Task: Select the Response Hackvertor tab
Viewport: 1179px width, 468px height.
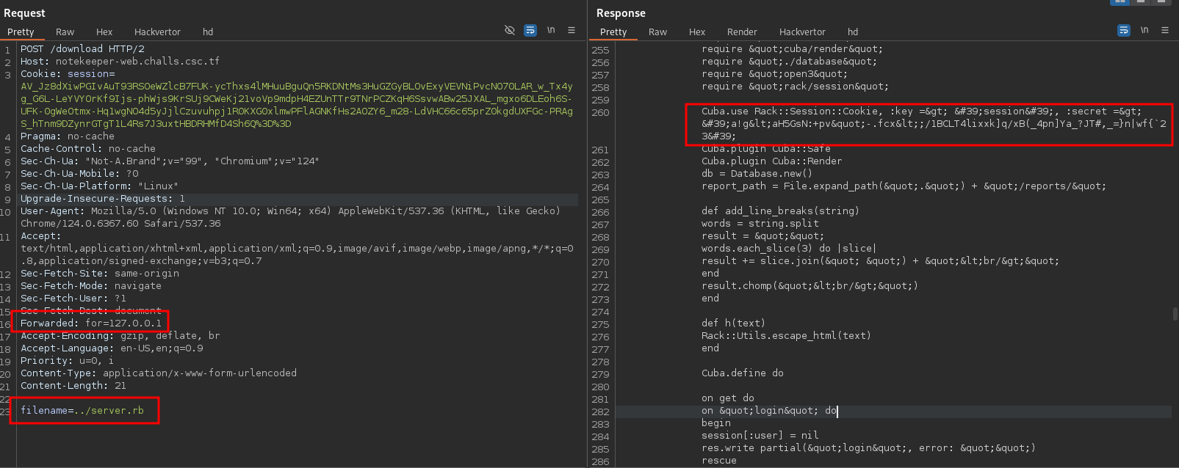Action: (x=802, y=32)
